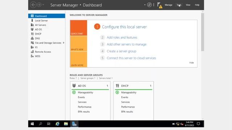Click DHCP Manageability status icon
Viewport: 232px width, 130px height.
click(117, 92)
